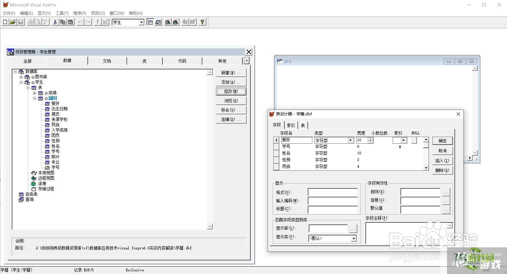Open the 显示类 <默认> dropdown

click(354, 238)
